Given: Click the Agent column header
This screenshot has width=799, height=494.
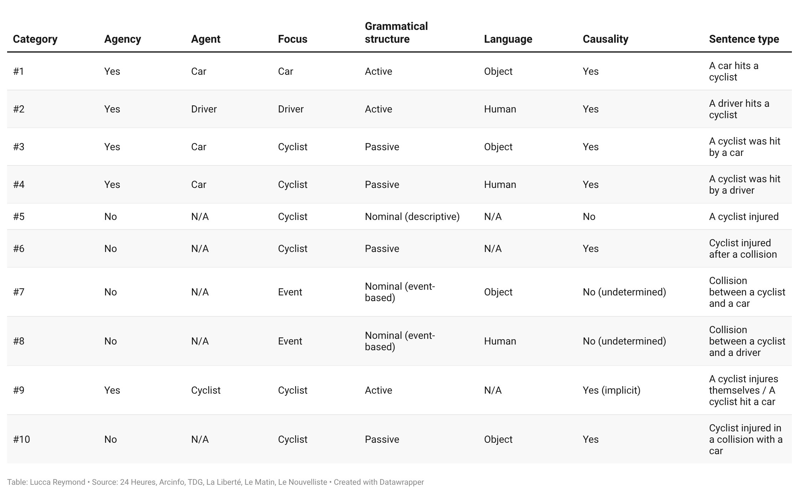Looking at the screenshot, I should [x=205, y=39].
